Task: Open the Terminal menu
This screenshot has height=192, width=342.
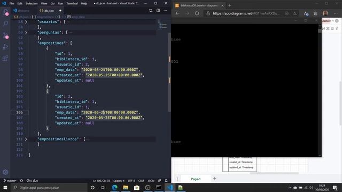Action: (x=72, y=4)
